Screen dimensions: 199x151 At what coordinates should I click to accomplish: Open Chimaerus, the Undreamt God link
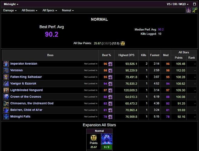[32, 103]
